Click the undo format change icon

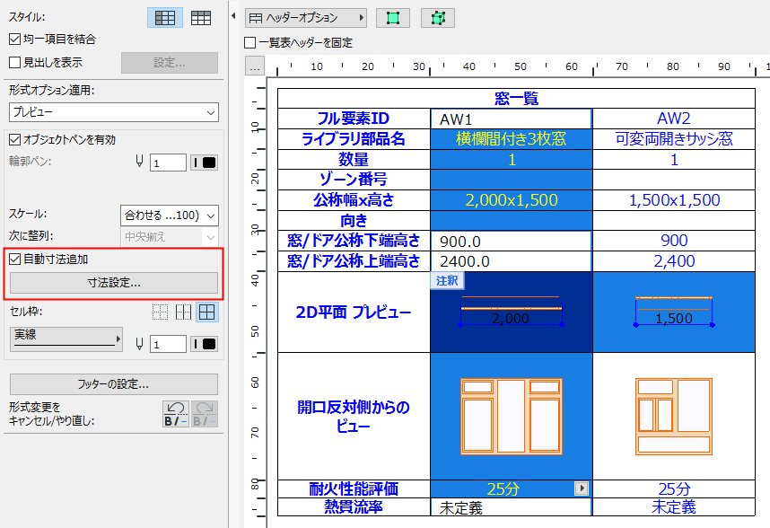[x=176, y=413]
